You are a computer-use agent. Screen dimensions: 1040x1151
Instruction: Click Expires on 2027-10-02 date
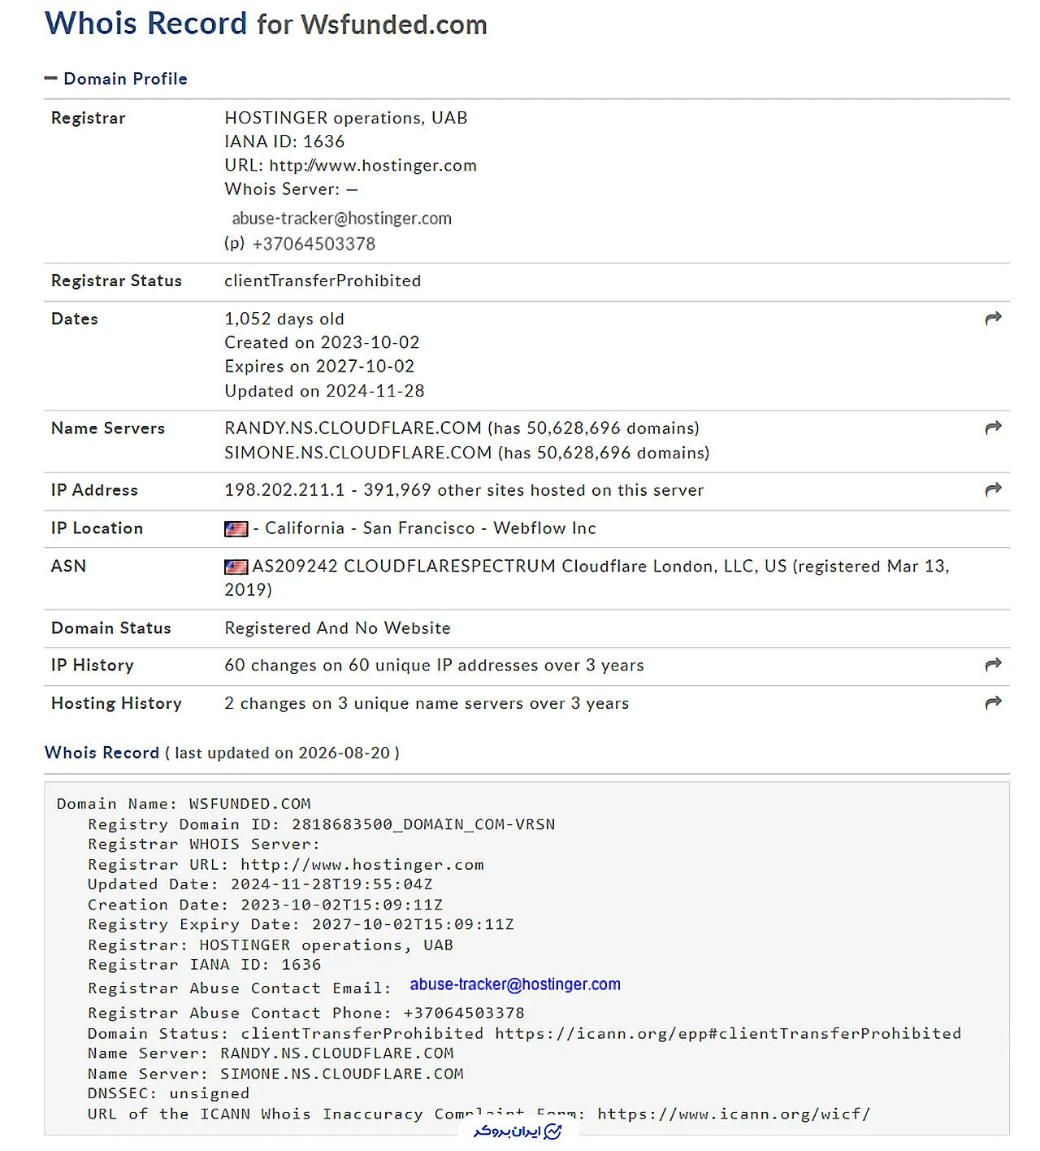click(x=319, y=367)
